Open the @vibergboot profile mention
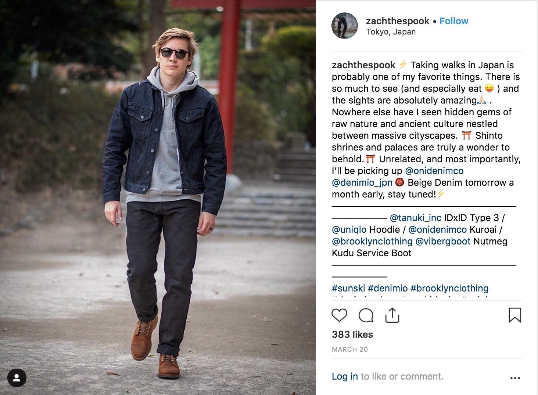The width and height of the screenshot is (538, 395). coord(443,241)
